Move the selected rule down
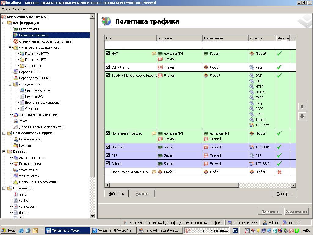Screen dimensions: 313x235 302,116
